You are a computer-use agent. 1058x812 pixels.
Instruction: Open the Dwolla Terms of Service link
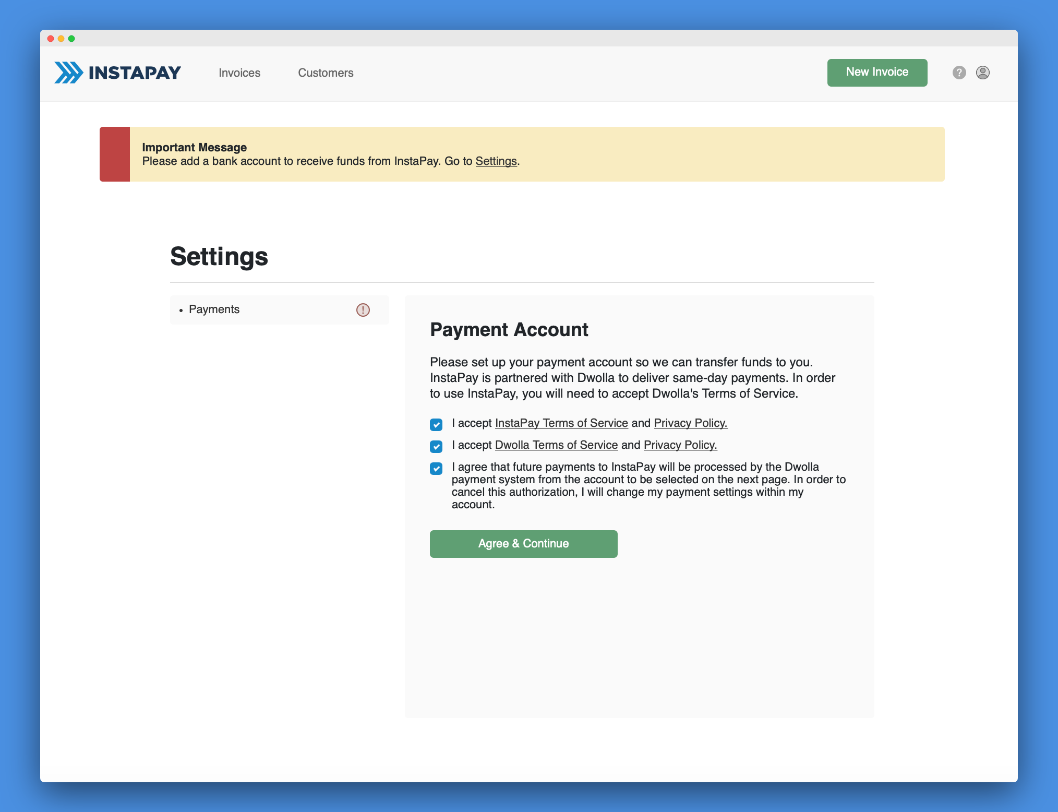(x=556, y=445)
